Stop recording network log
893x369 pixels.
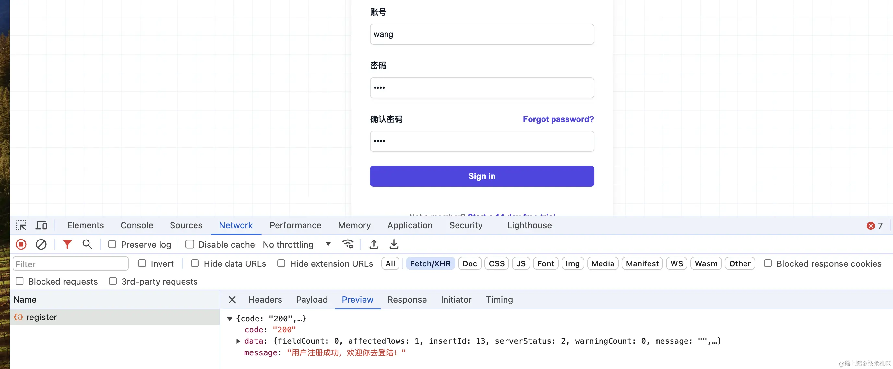(21, 244)
